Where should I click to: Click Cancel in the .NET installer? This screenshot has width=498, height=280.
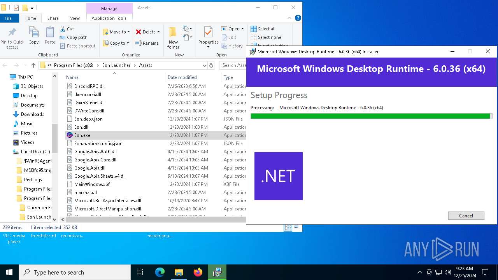coord(466,216)
